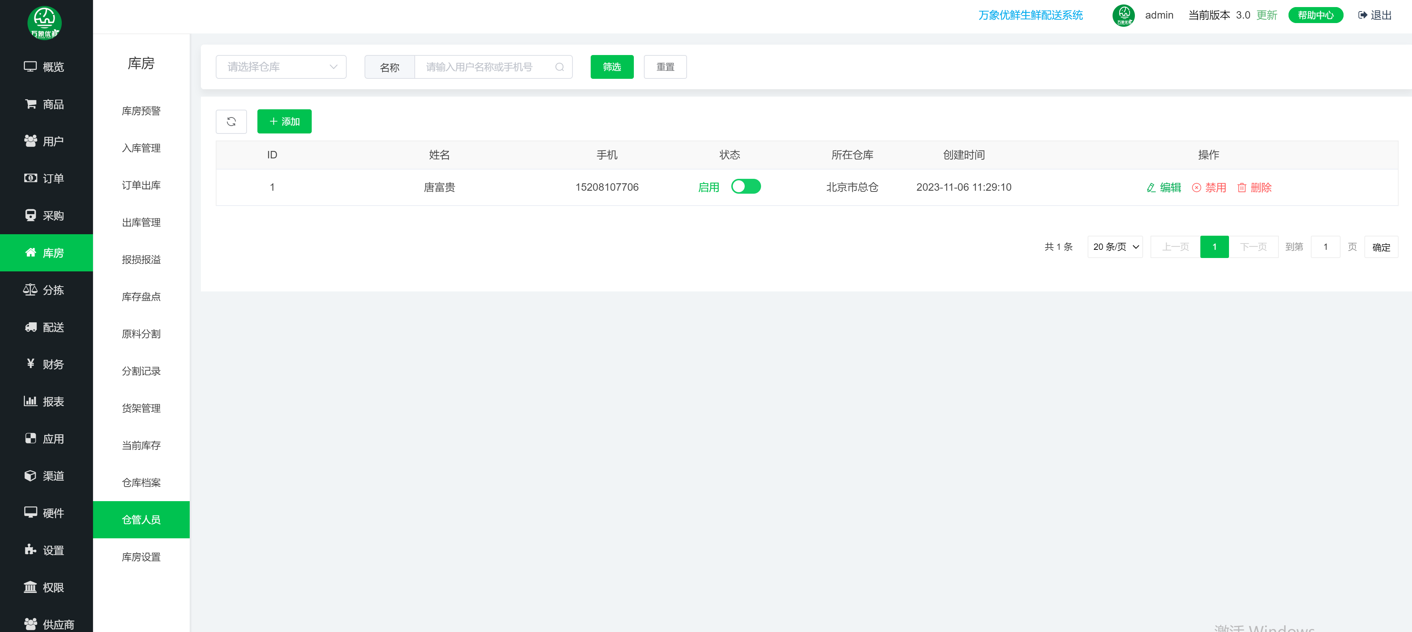This screenshot has width=1412, height=632.
Task: Toggle the 启用 status switch
Action: coord(745,187)
